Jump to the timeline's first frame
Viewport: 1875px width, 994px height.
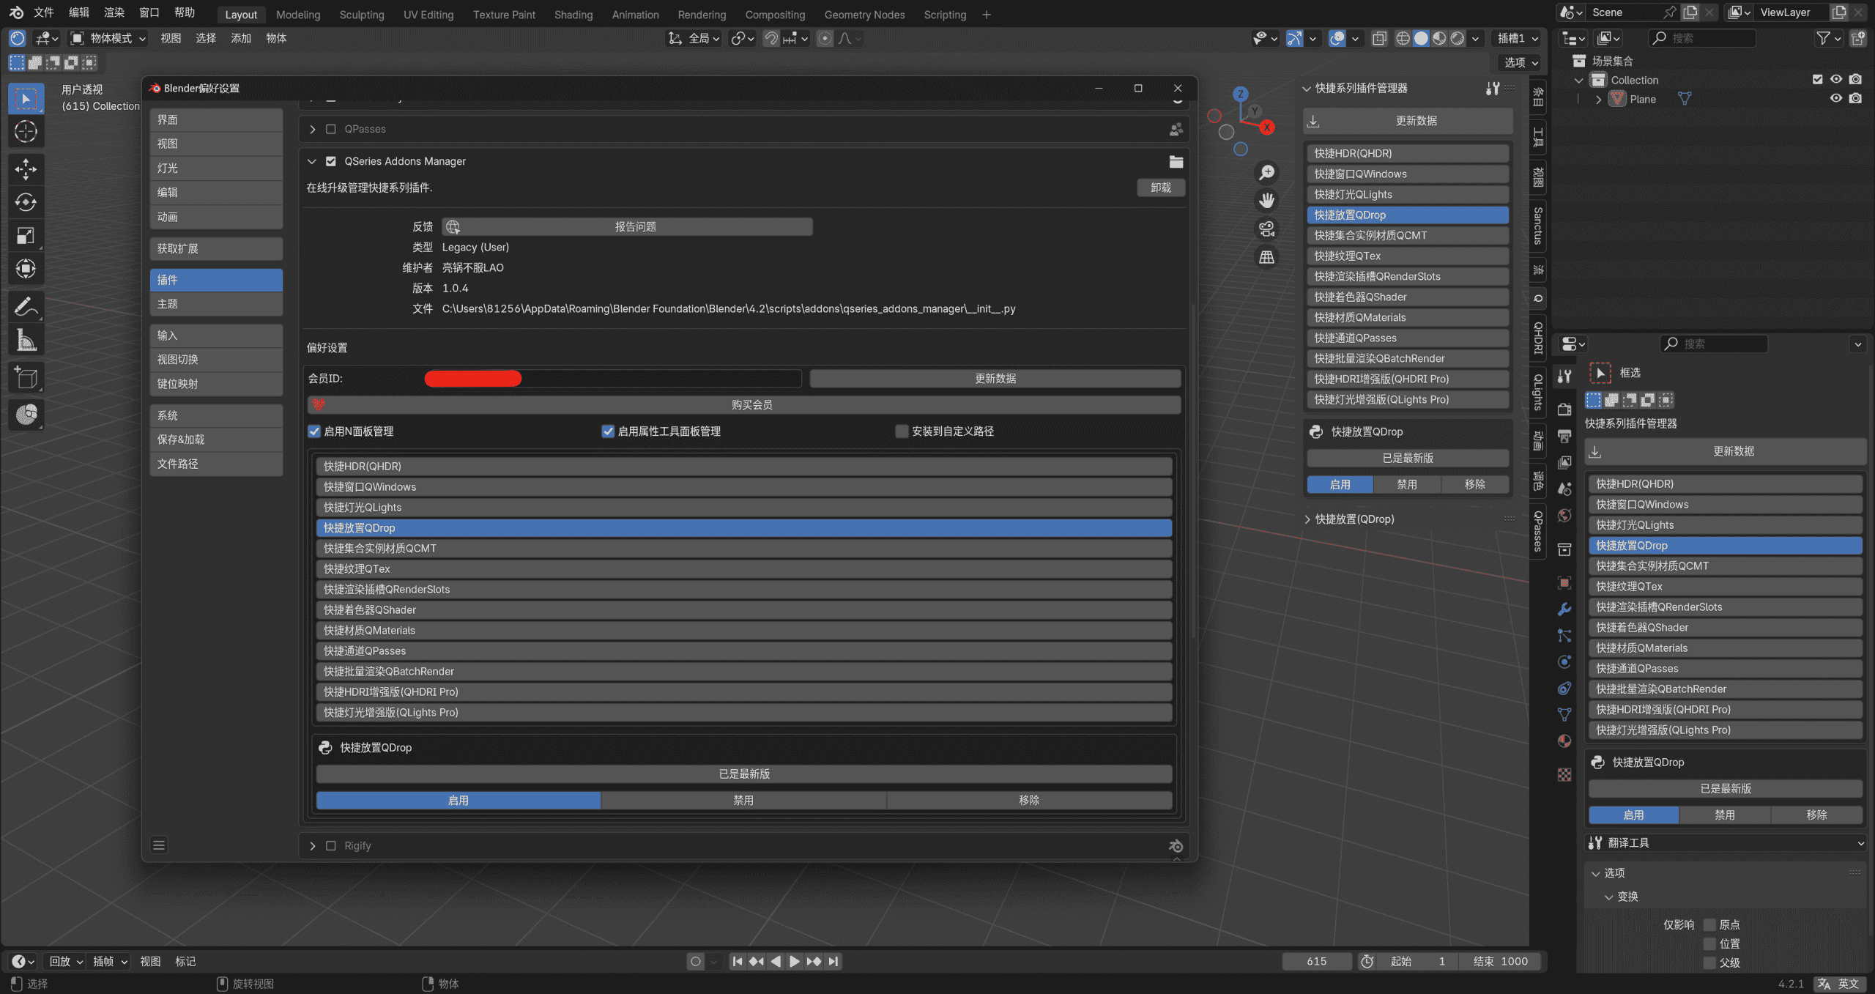738,961
